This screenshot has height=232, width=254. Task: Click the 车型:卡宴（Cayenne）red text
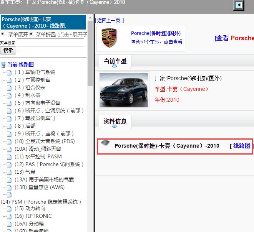[181, 89]
